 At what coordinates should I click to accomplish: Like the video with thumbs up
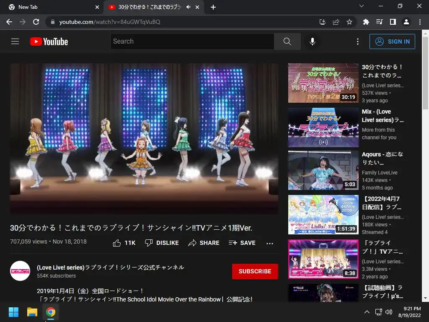[x=124, y=243]
